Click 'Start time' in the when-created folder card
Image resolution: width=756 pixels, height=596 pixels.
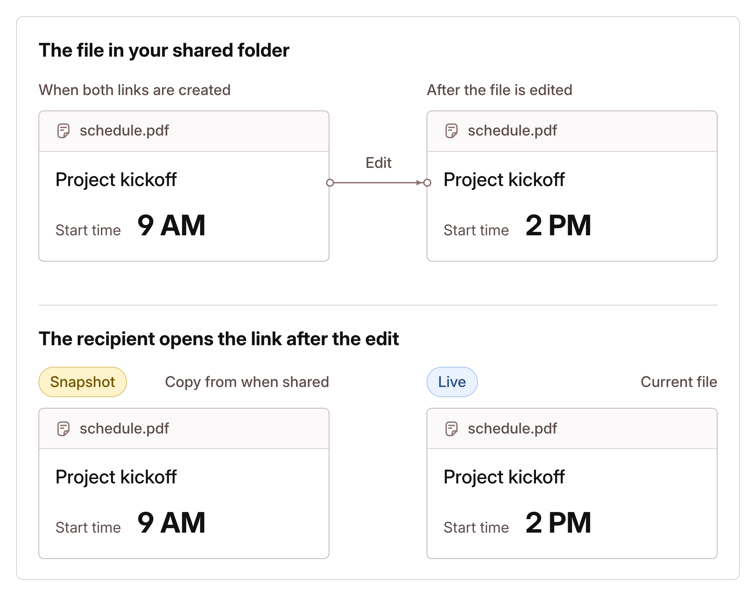[88, 230]
